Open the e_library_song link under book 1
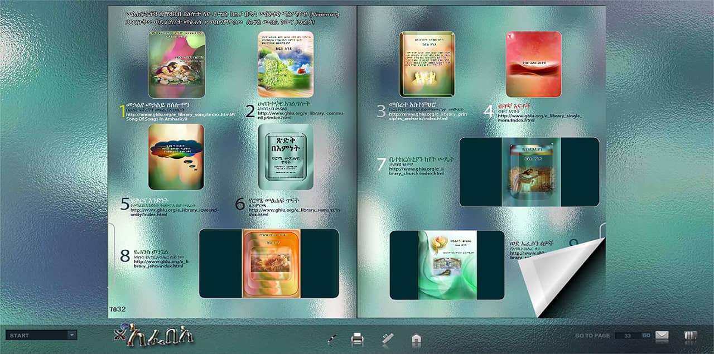 point(181,116)
